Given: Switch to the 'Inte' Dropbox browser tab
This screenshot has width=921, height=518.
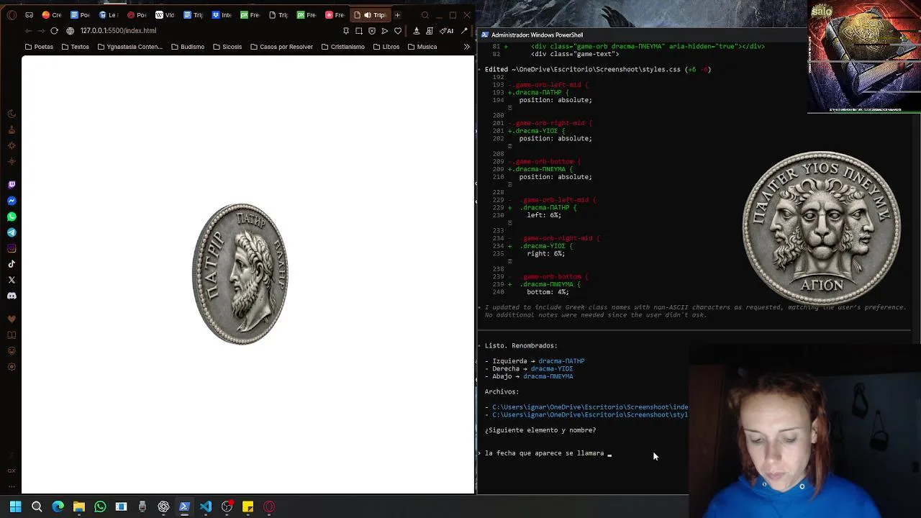Looking at the screenshot, I should click(221, 15).
